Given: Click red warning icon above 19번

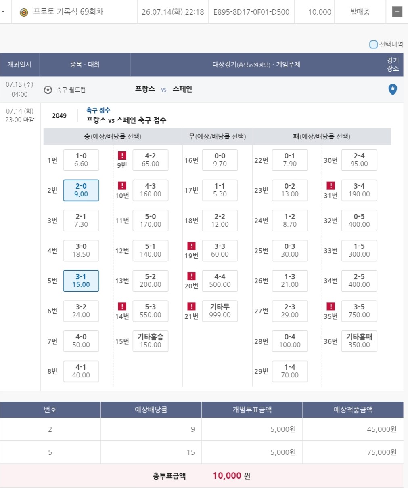Looking at the screenshot, I should click(191, 246).
